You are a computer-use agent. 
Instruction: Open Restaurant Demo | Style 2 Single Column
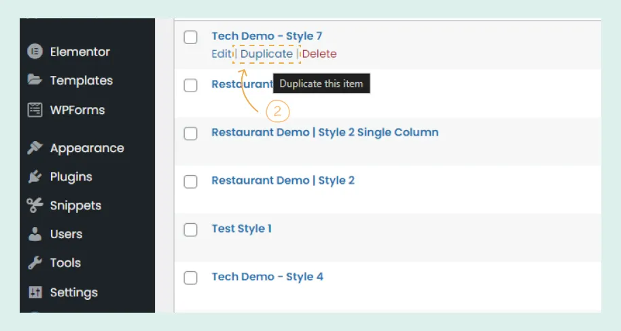[325, 132]
